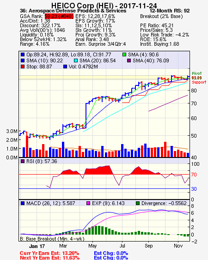
Task: Click the B: Base Breakout (Min. 4-wk) note
Action: [52, 239]
